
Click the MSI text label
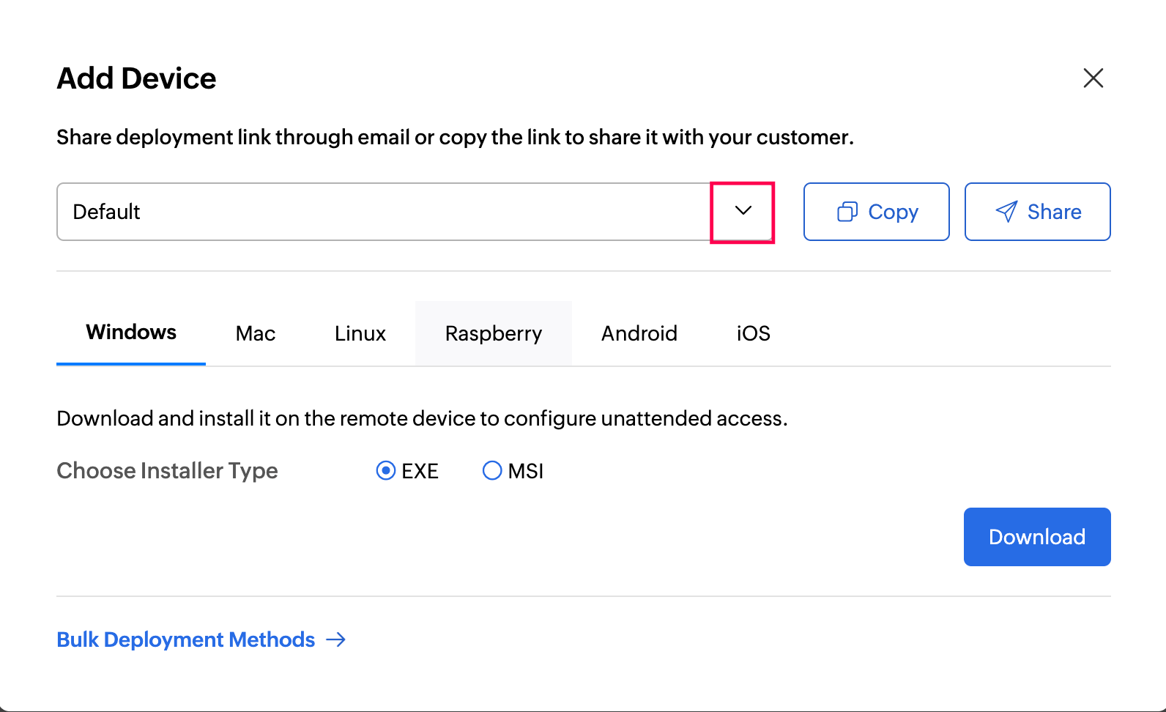(x=526, y=471)
